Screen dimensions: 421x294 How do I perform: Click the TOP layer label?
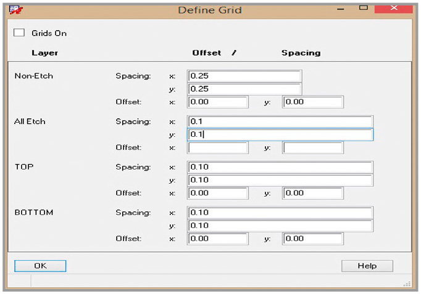(24, 166)
